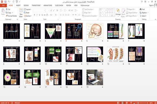Click the Cut scissors icon

point(7,9)
